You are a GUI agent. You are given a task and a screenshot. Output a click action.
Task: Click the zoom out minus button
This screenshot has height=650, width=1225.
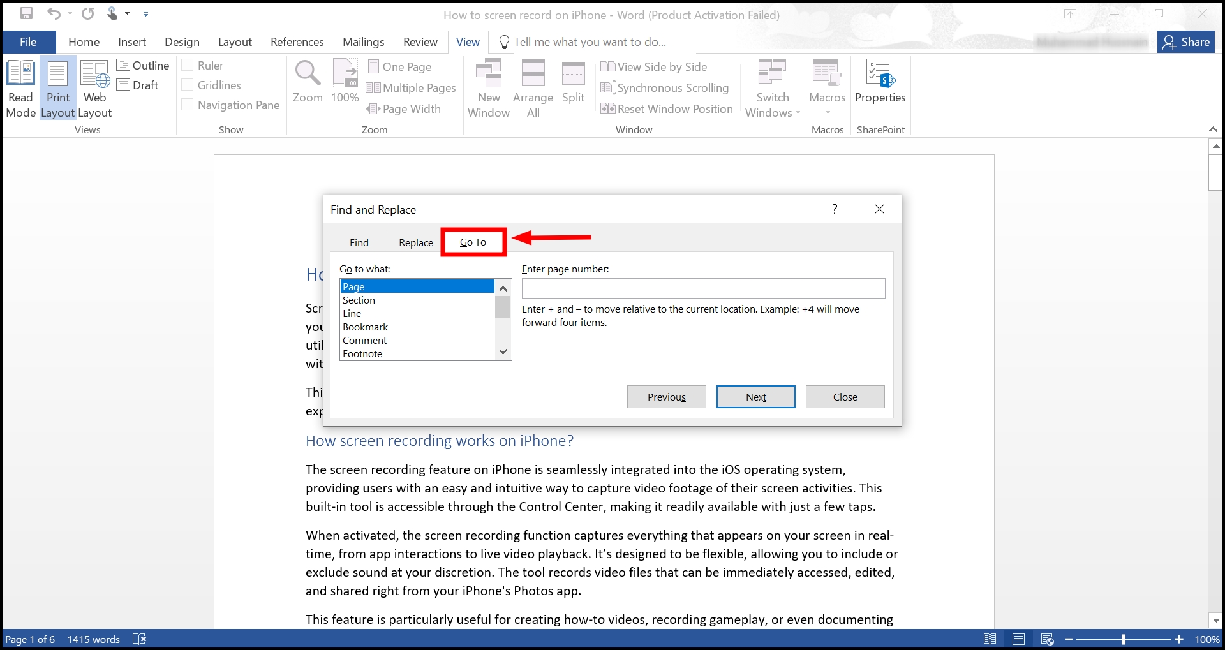tap(1069, 639)
